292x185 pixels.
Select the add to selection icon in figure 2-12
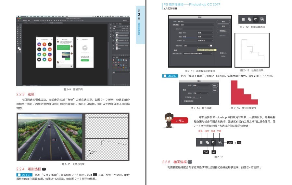249,19
